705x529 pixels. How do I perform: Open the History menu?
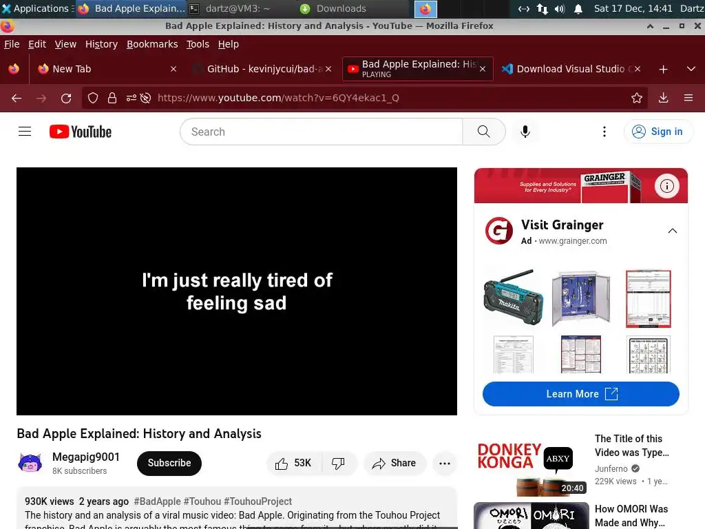102,44
